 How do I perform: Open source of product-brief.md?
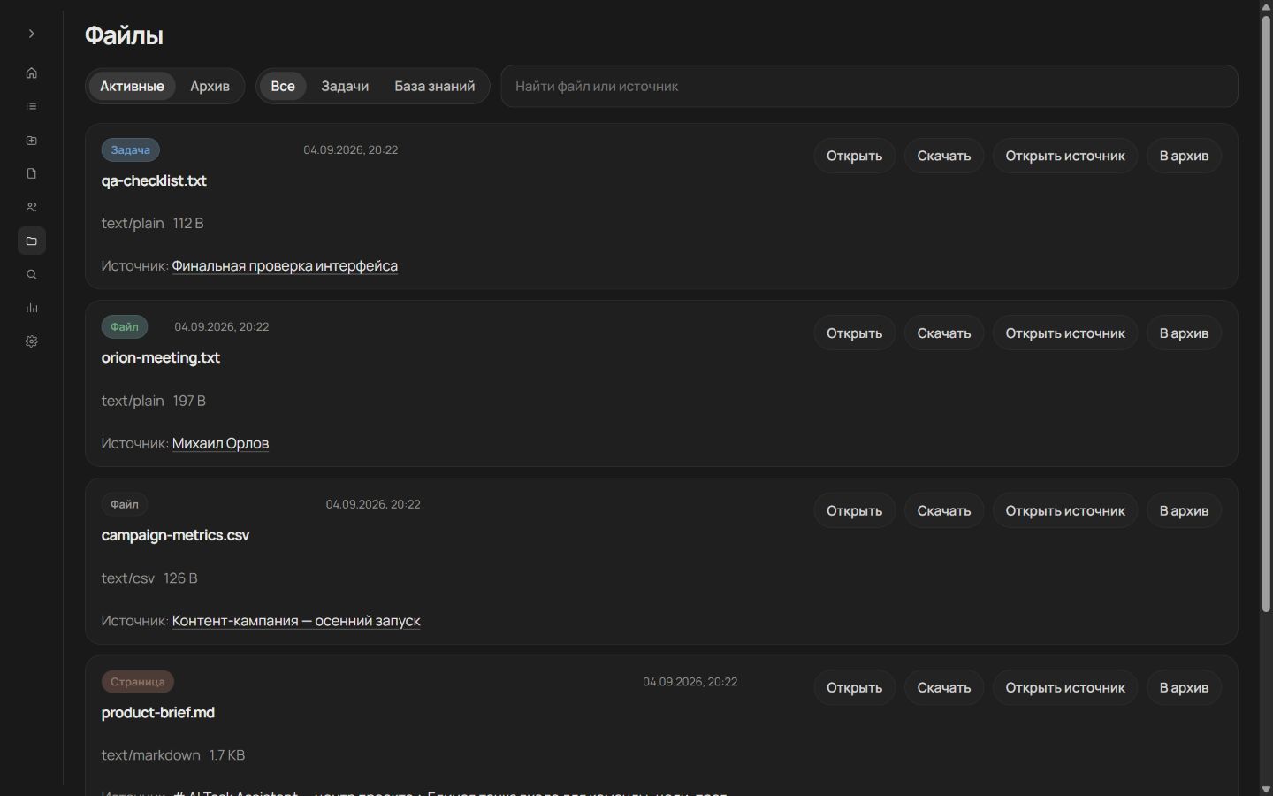pos(1065,687)
